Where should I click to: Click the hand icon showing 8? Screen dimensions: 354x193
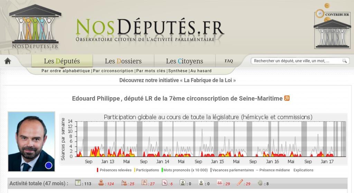(x=260, y=182)
